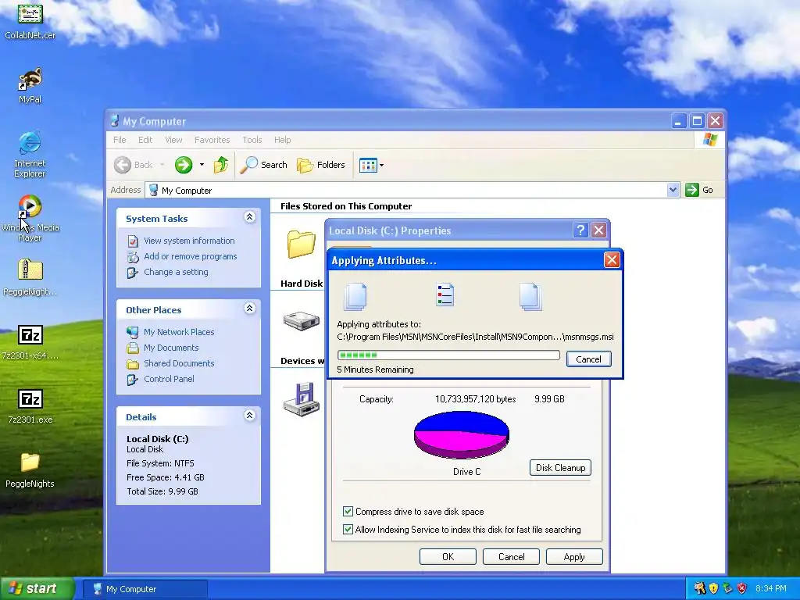This screenshot has height=600, width=800.
Task: Click the help question mark in Properties title bar
Action: [x=580, y=230]
